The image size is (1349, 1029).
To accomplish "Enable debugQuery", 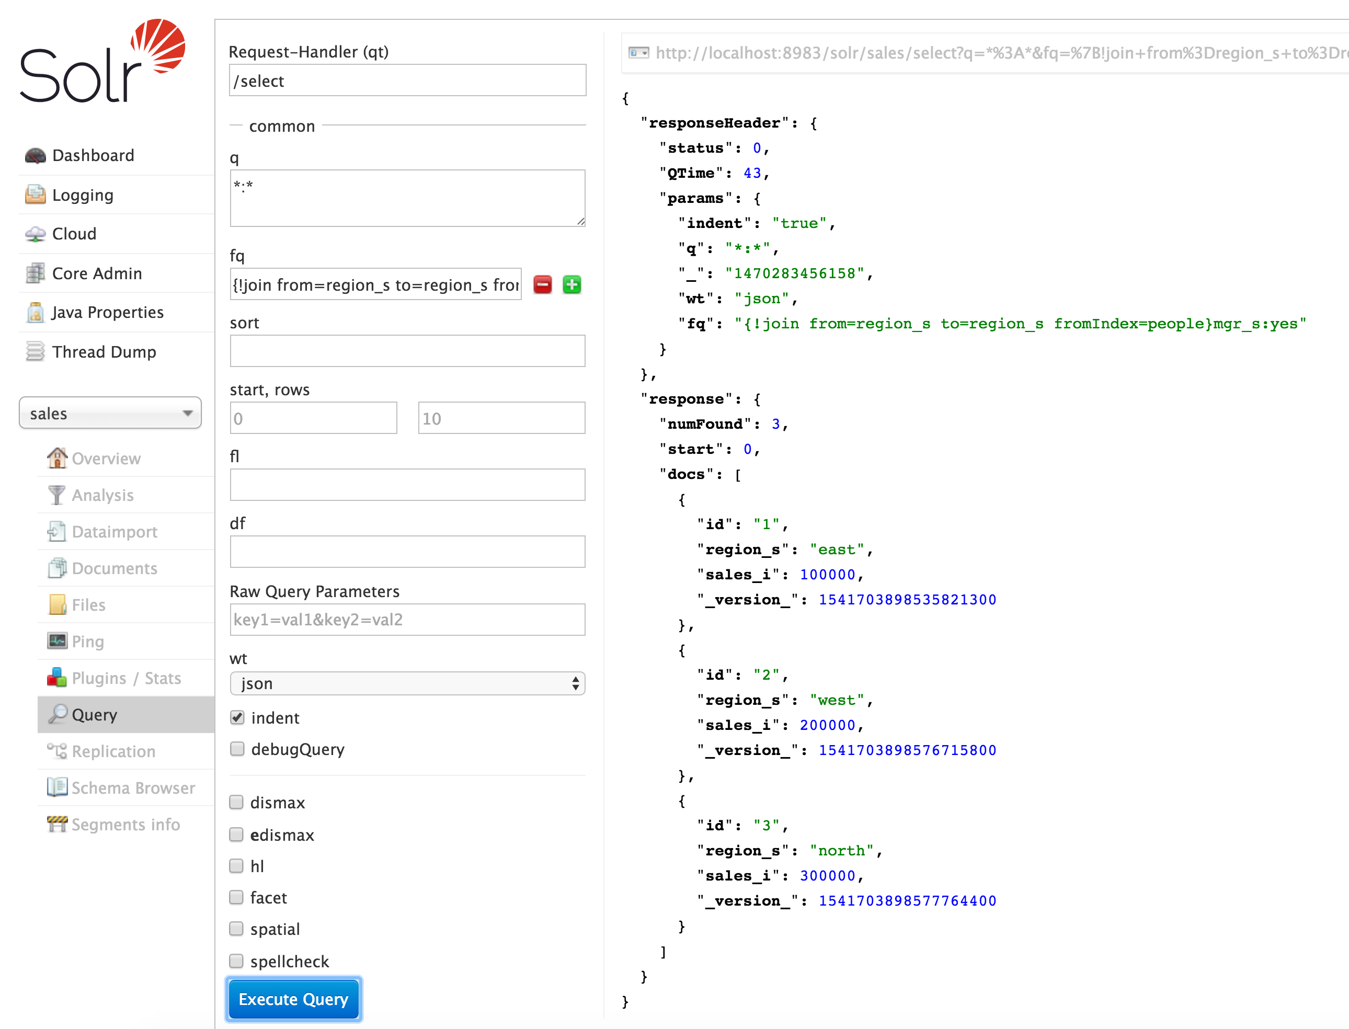I will pos(237,748).
